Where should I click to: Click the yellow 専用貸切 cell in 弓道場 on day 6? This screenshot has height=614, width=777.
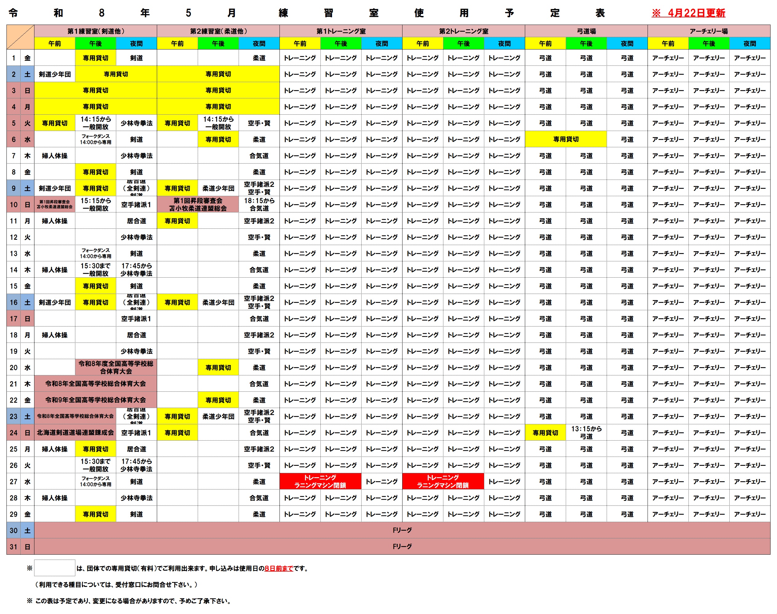pos(565,139)
